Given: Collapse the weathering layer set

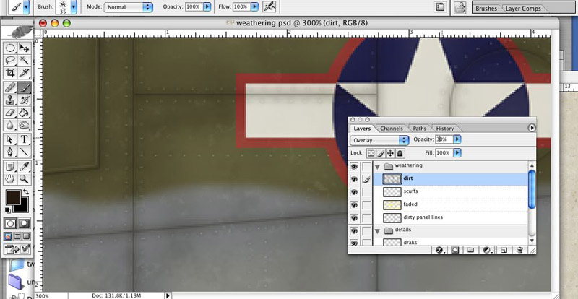Looking at the screenshot, I should pos(377,167).
